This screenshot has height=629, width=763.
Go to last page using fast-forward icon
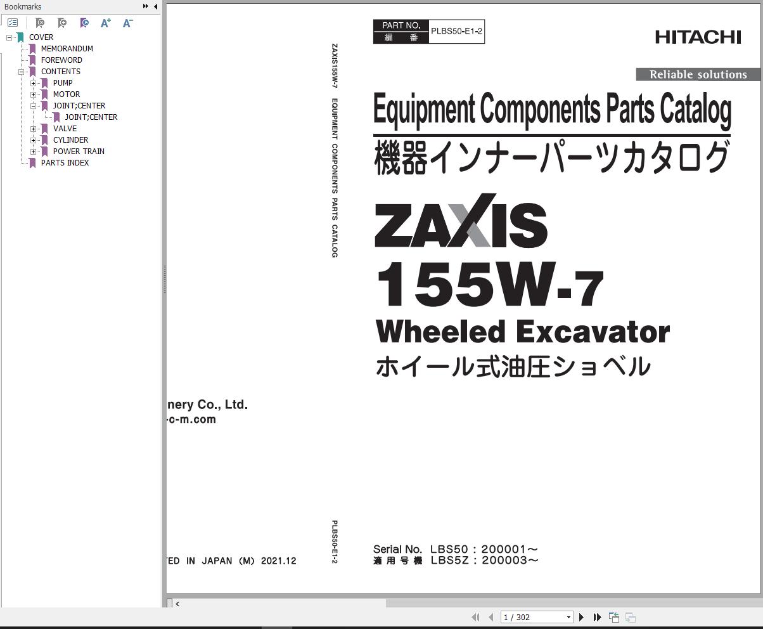598,617
